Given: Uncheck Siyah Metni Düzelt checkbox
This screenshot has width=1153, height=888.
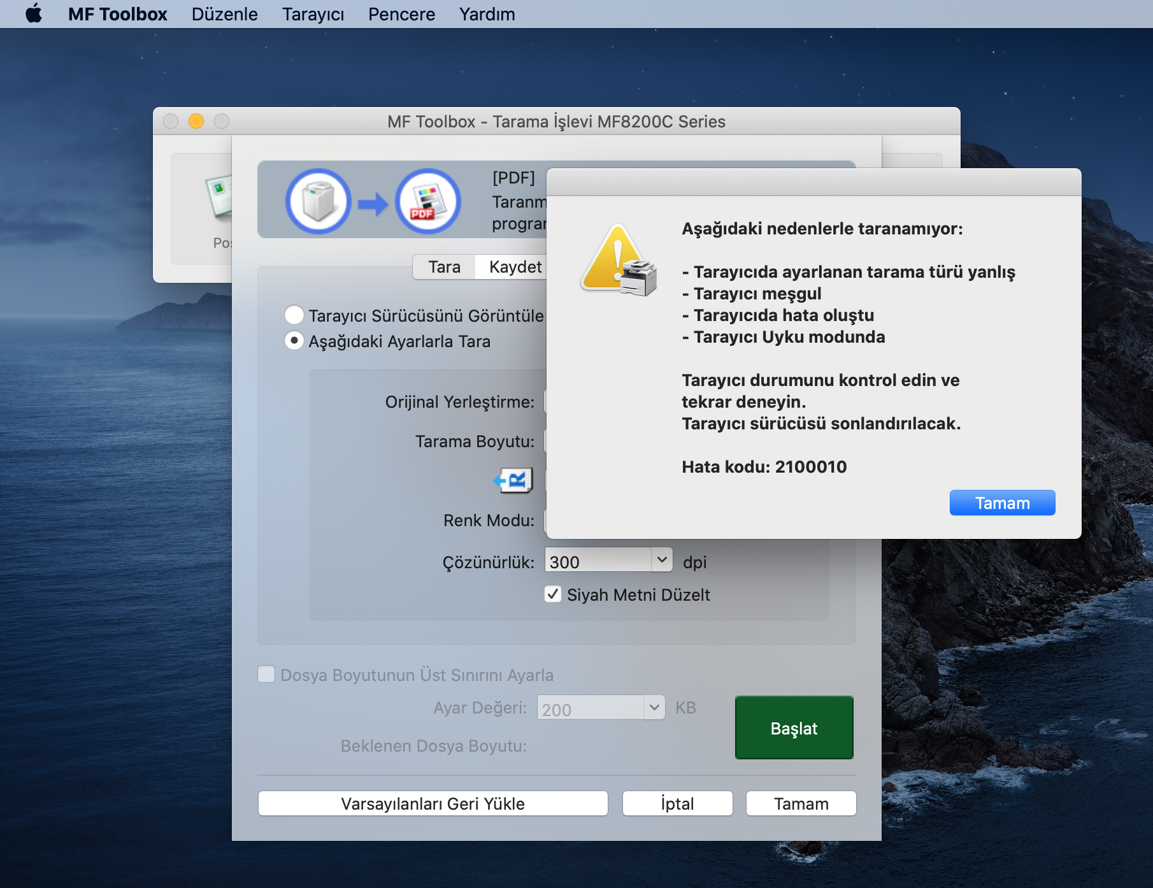Looking at the screenshot, I should click(553, 594).
